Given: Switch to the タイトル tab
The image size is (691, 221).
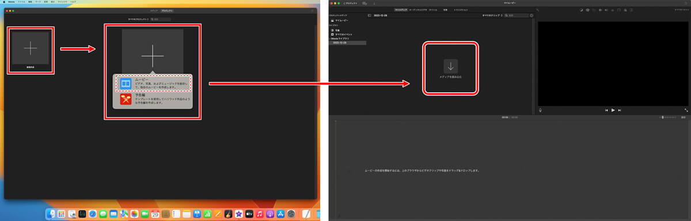Looking at the screenshot, I should [x=433, y=10].
